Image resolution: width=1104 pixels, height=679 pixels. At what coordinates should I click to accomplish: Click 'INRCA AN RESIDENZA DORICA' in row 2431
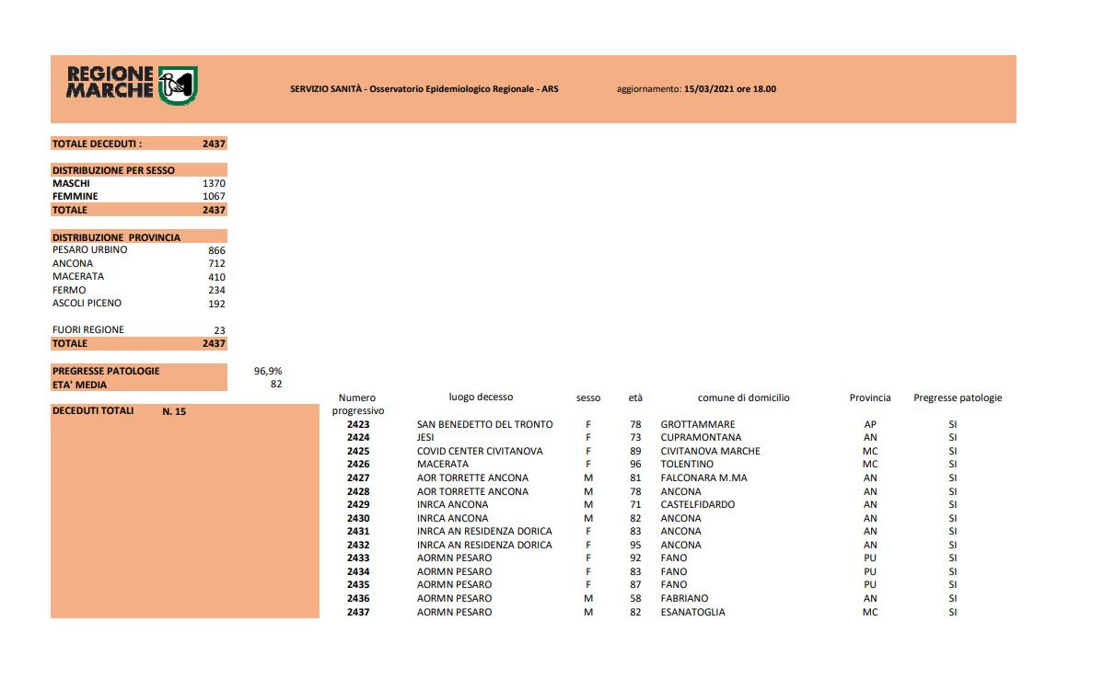coord(484,531)
